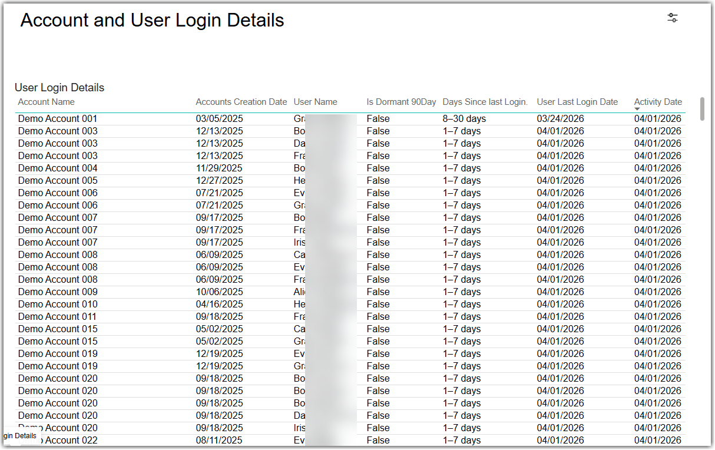Image resolution: width=715 pixels, height=450 pixels.
Task: Select the Demo Account 022 cell
Action: tap(58, 440)
